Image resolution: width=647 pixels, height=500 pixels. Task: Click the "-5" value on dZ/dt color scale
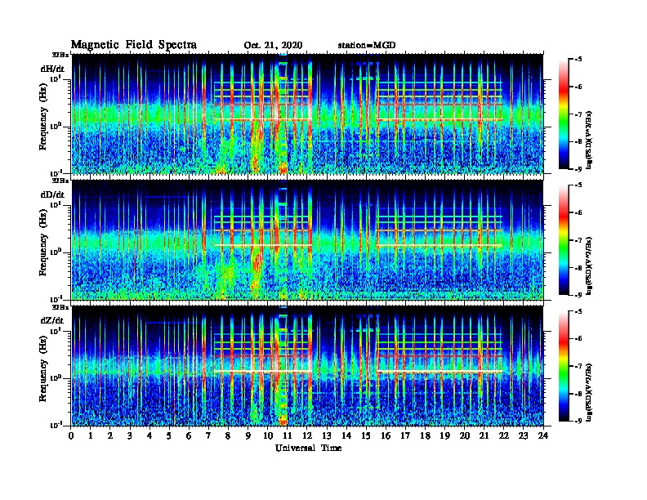578,311
